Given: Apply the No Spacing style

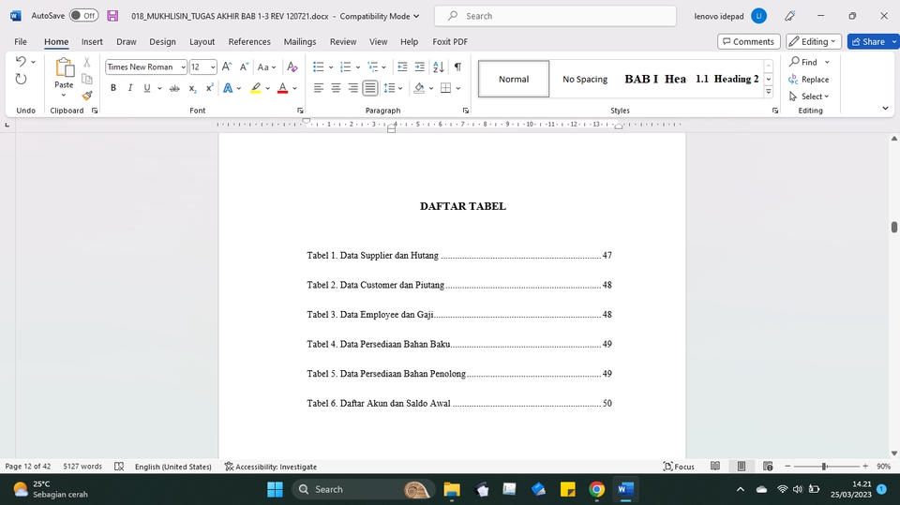Looking at the screenshot, I should point(585,80).
